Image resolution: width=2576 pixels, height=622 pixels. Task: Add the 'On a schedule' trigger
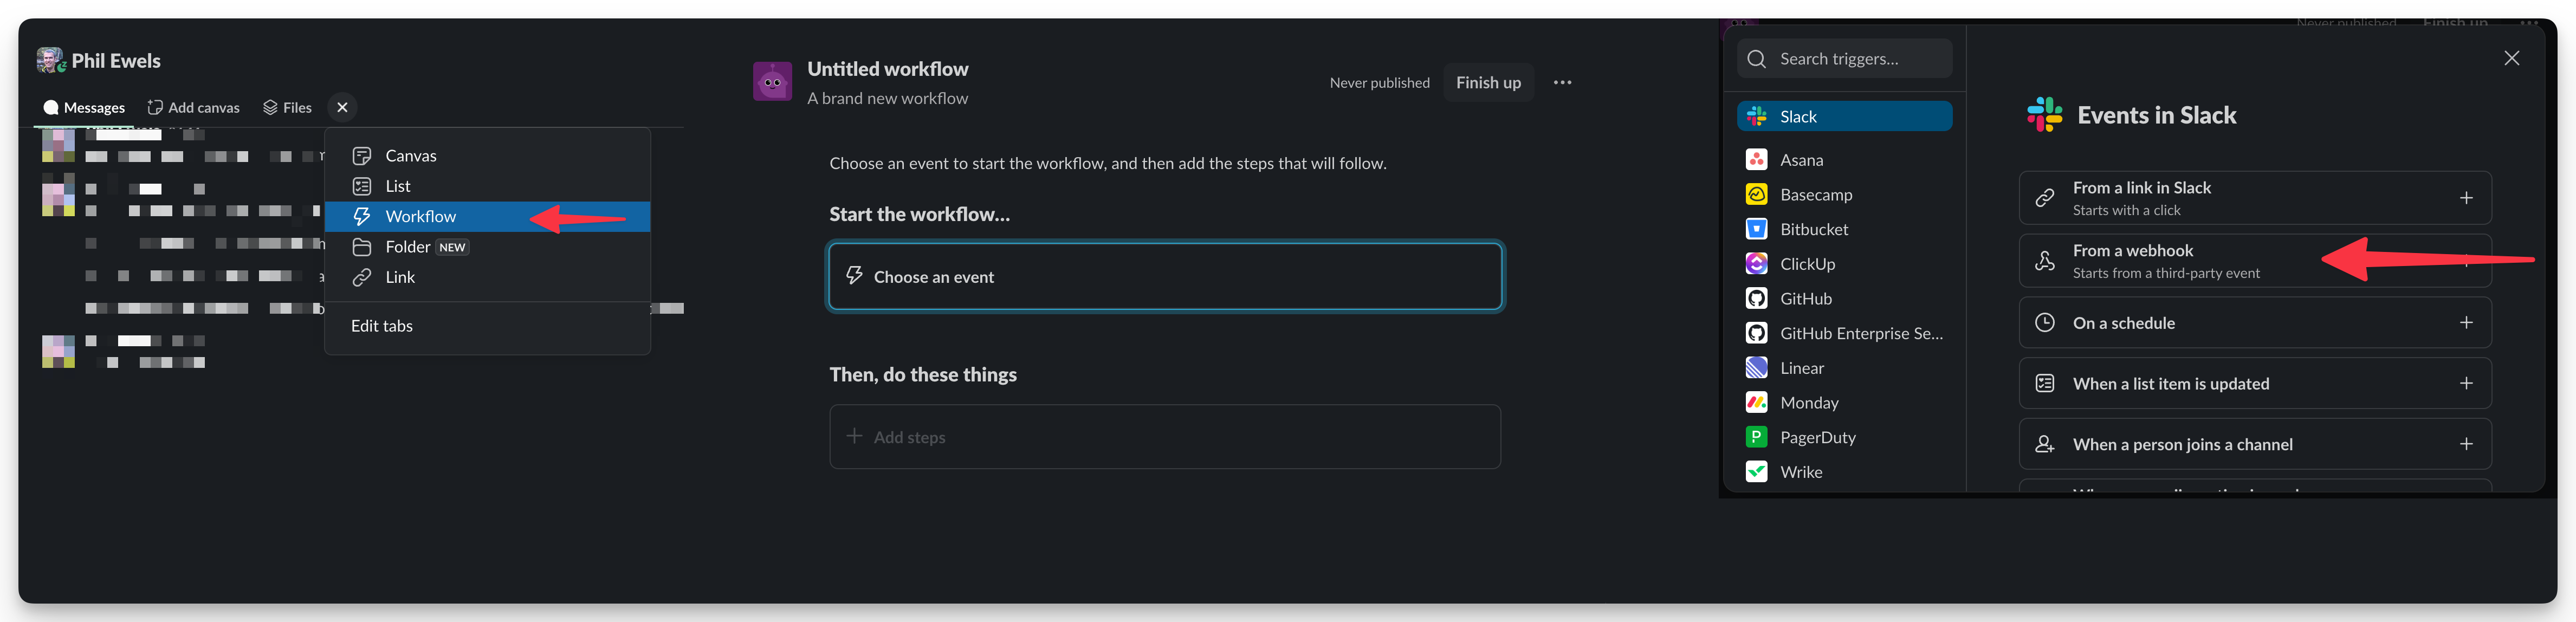(x=2465, y=323)
